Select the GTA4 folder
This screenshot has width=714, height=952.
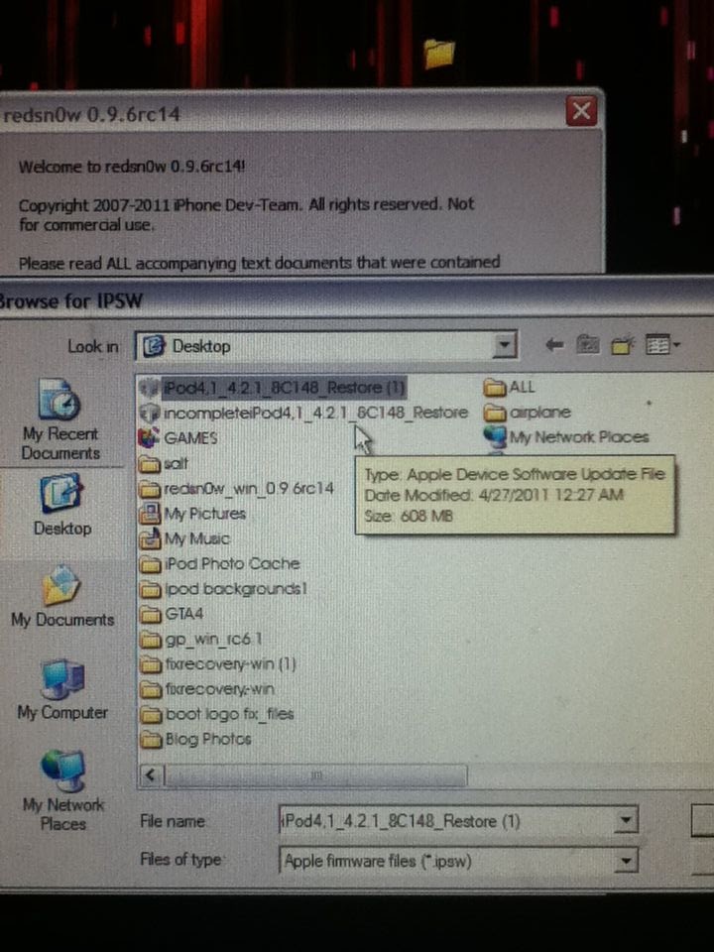(x=172, y=615)
